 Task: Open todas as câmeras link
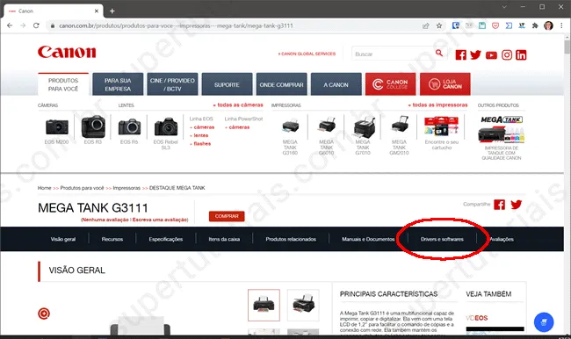pyautogui.click(x=238, y=105)
